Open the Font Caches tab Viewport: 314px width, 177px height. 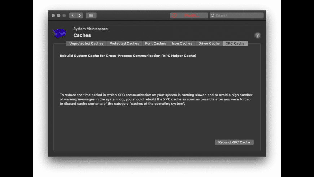pyautogui.click(x=156, y=43)
